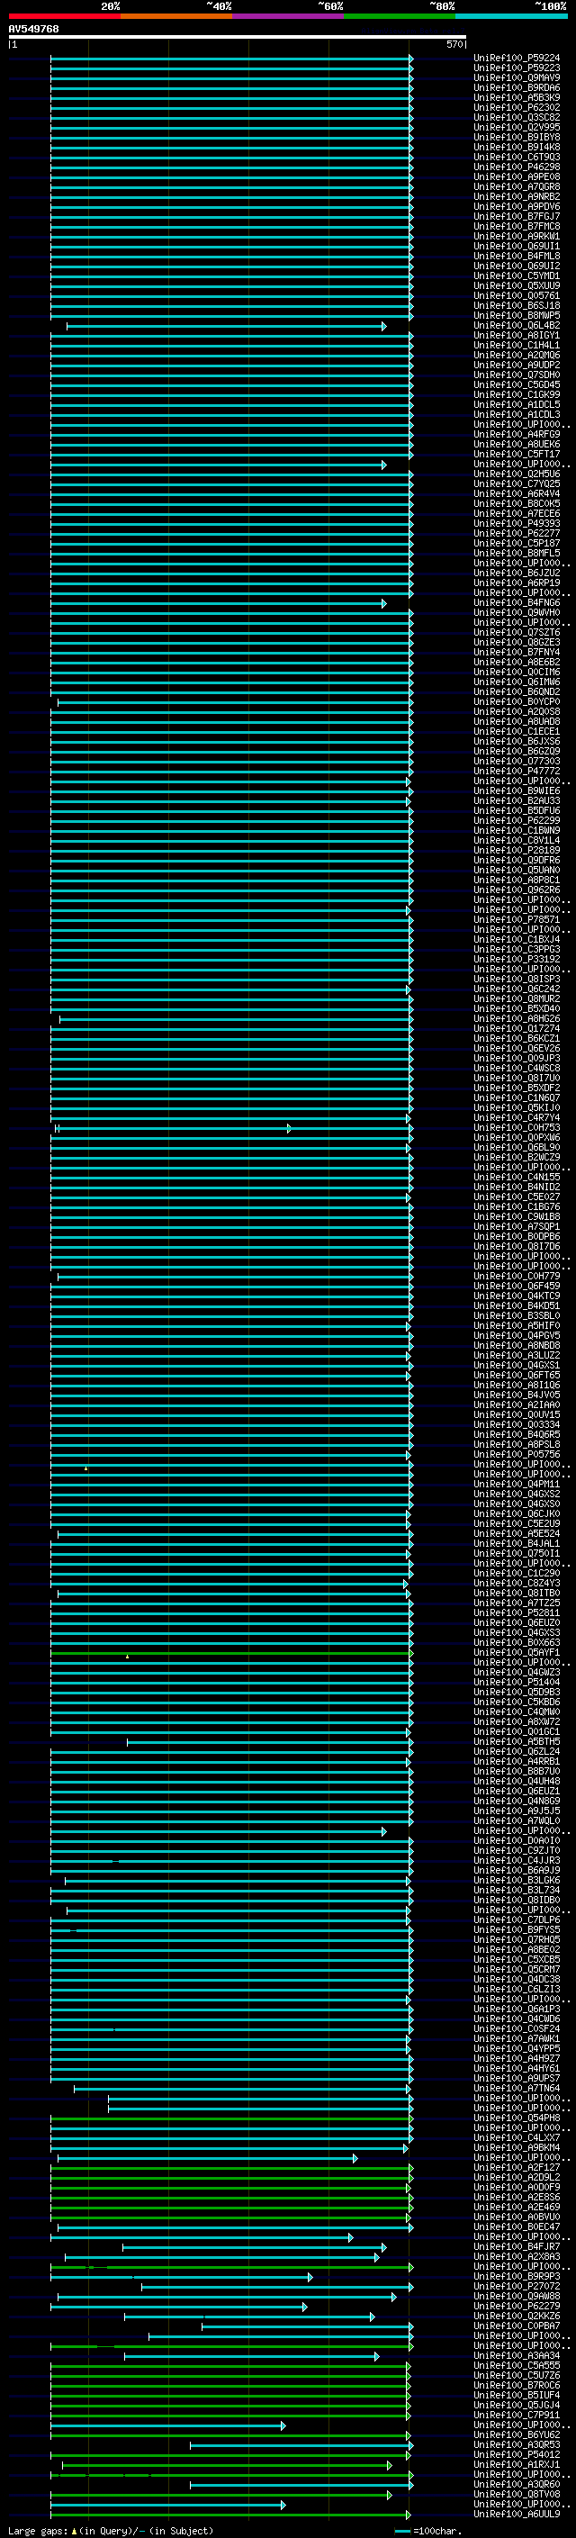Screen dimensions: 576x2538
Task: Select hit label UniRef100_C4LXX7
Action: click(x=517, y=2137)
